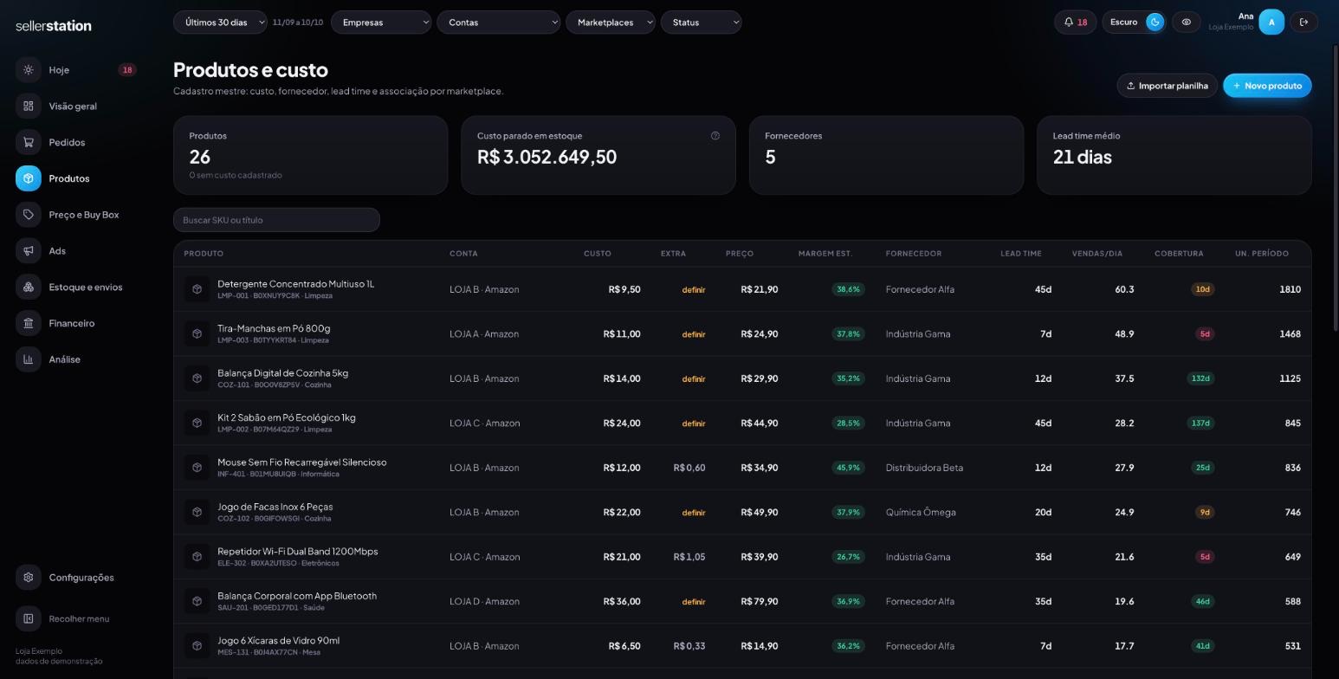Open the Últimos 30 dias period dropdown
This screenshot has width=1339, height=679.
(220, 23)
